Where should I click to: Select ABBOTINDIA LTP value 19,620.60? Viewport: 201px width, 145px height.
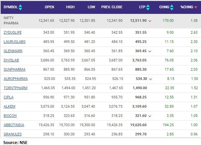click(x=138, y=125)
